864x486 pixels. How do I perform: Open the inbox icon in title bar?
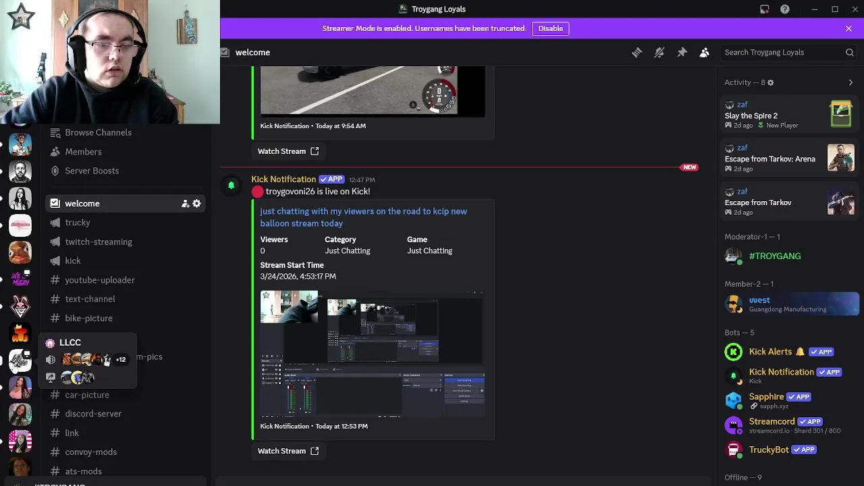(764, 9)
